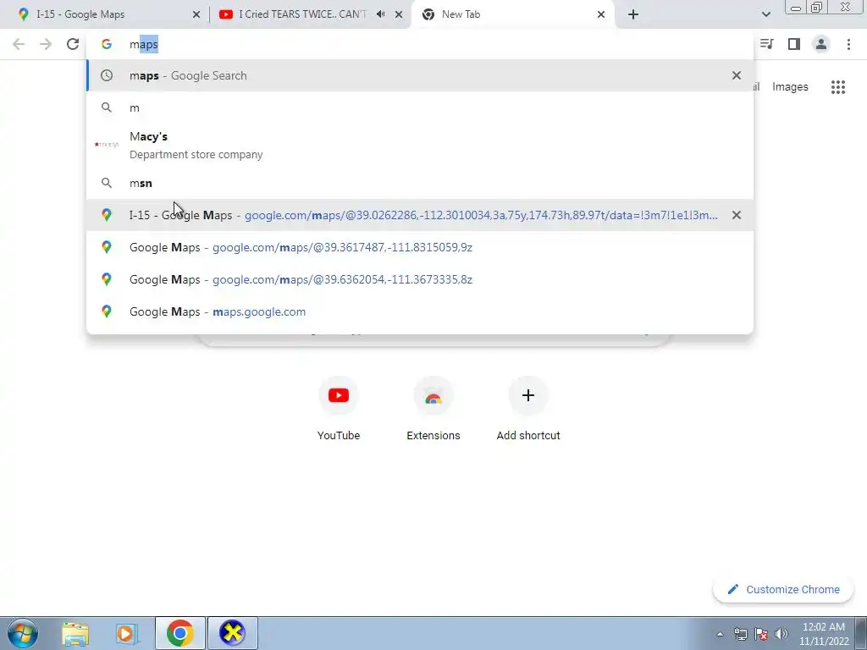Show hidden system tray icons
This screenshot has width=867, height=650.
(720, 634)
